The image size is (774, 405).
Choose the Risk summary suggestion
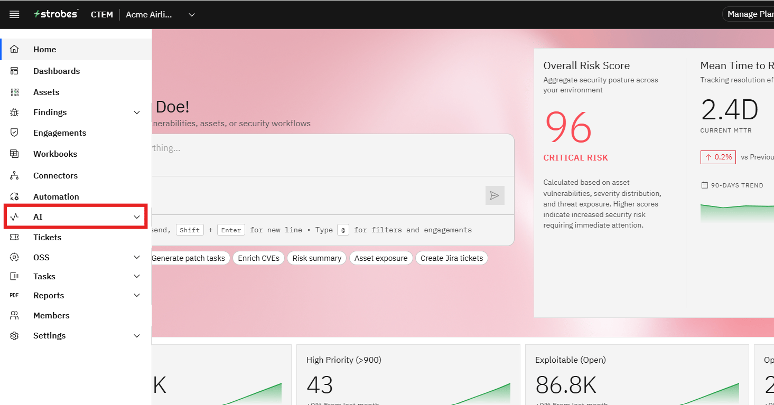click(x=317, y=258)
